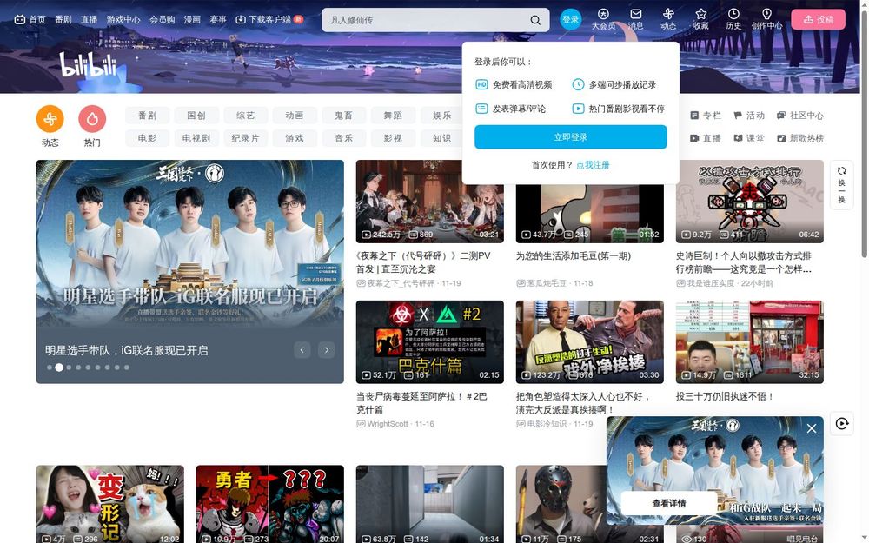Image resolution: width=869 pixels, height=543 pixels.
Task: Open 活动 activity link
Action: pos(749,116)
